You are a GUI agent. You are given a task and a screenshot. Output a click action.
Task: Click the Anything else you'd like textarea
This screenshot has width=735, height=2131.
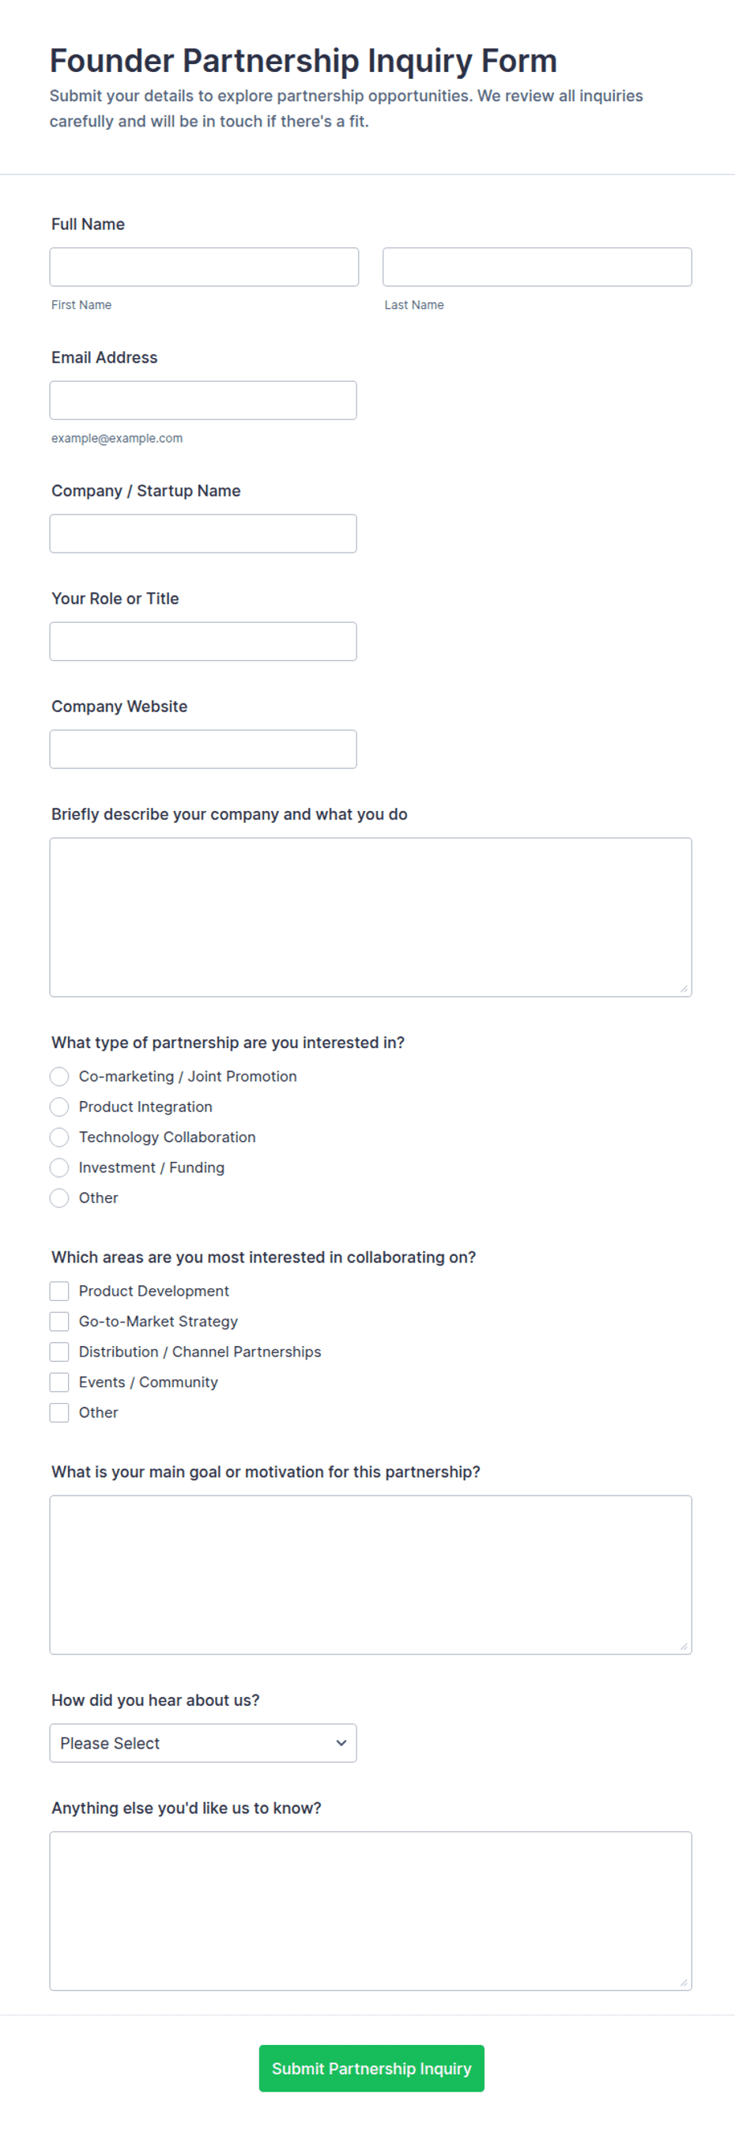(x=371, y=1910)
